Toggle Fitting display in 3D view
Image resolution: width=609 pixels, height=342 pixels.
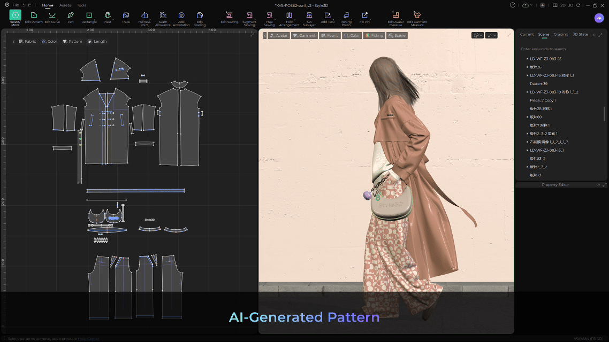point(374,36)
